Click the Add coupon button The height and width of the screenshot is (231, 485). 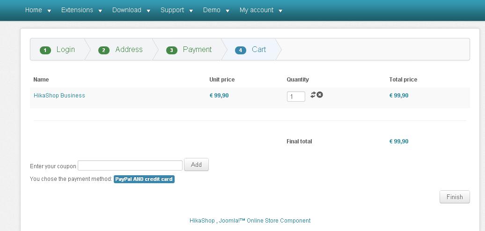[197, 165]
